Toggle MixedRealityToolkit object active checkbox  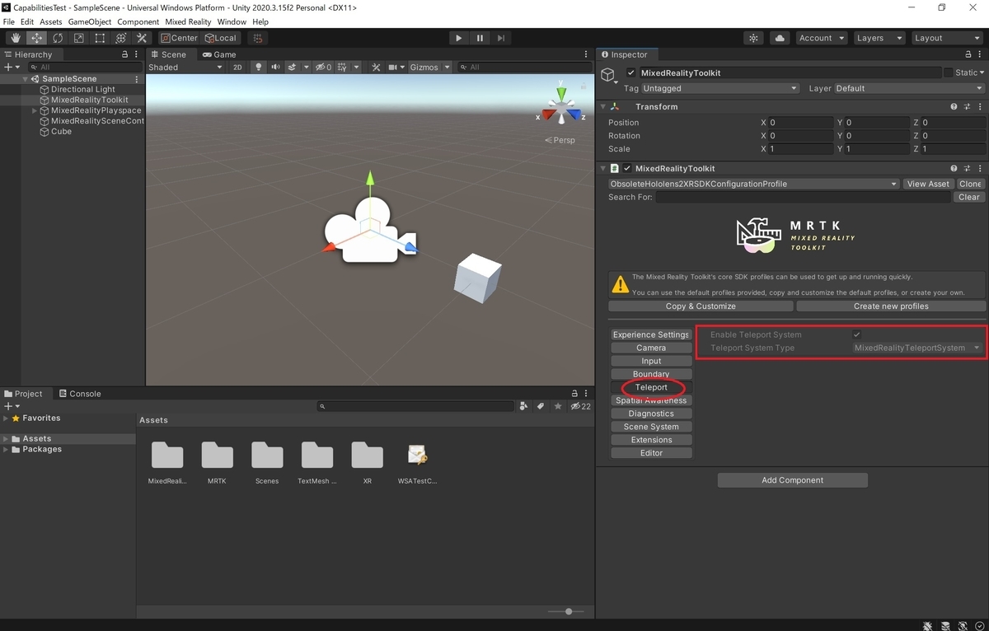(x=631, y=72)
